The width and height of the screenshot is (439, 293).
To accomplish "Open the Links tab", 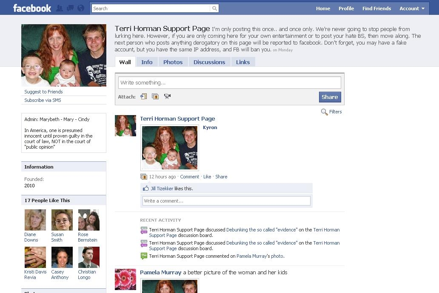I will (x=243, y=62).
